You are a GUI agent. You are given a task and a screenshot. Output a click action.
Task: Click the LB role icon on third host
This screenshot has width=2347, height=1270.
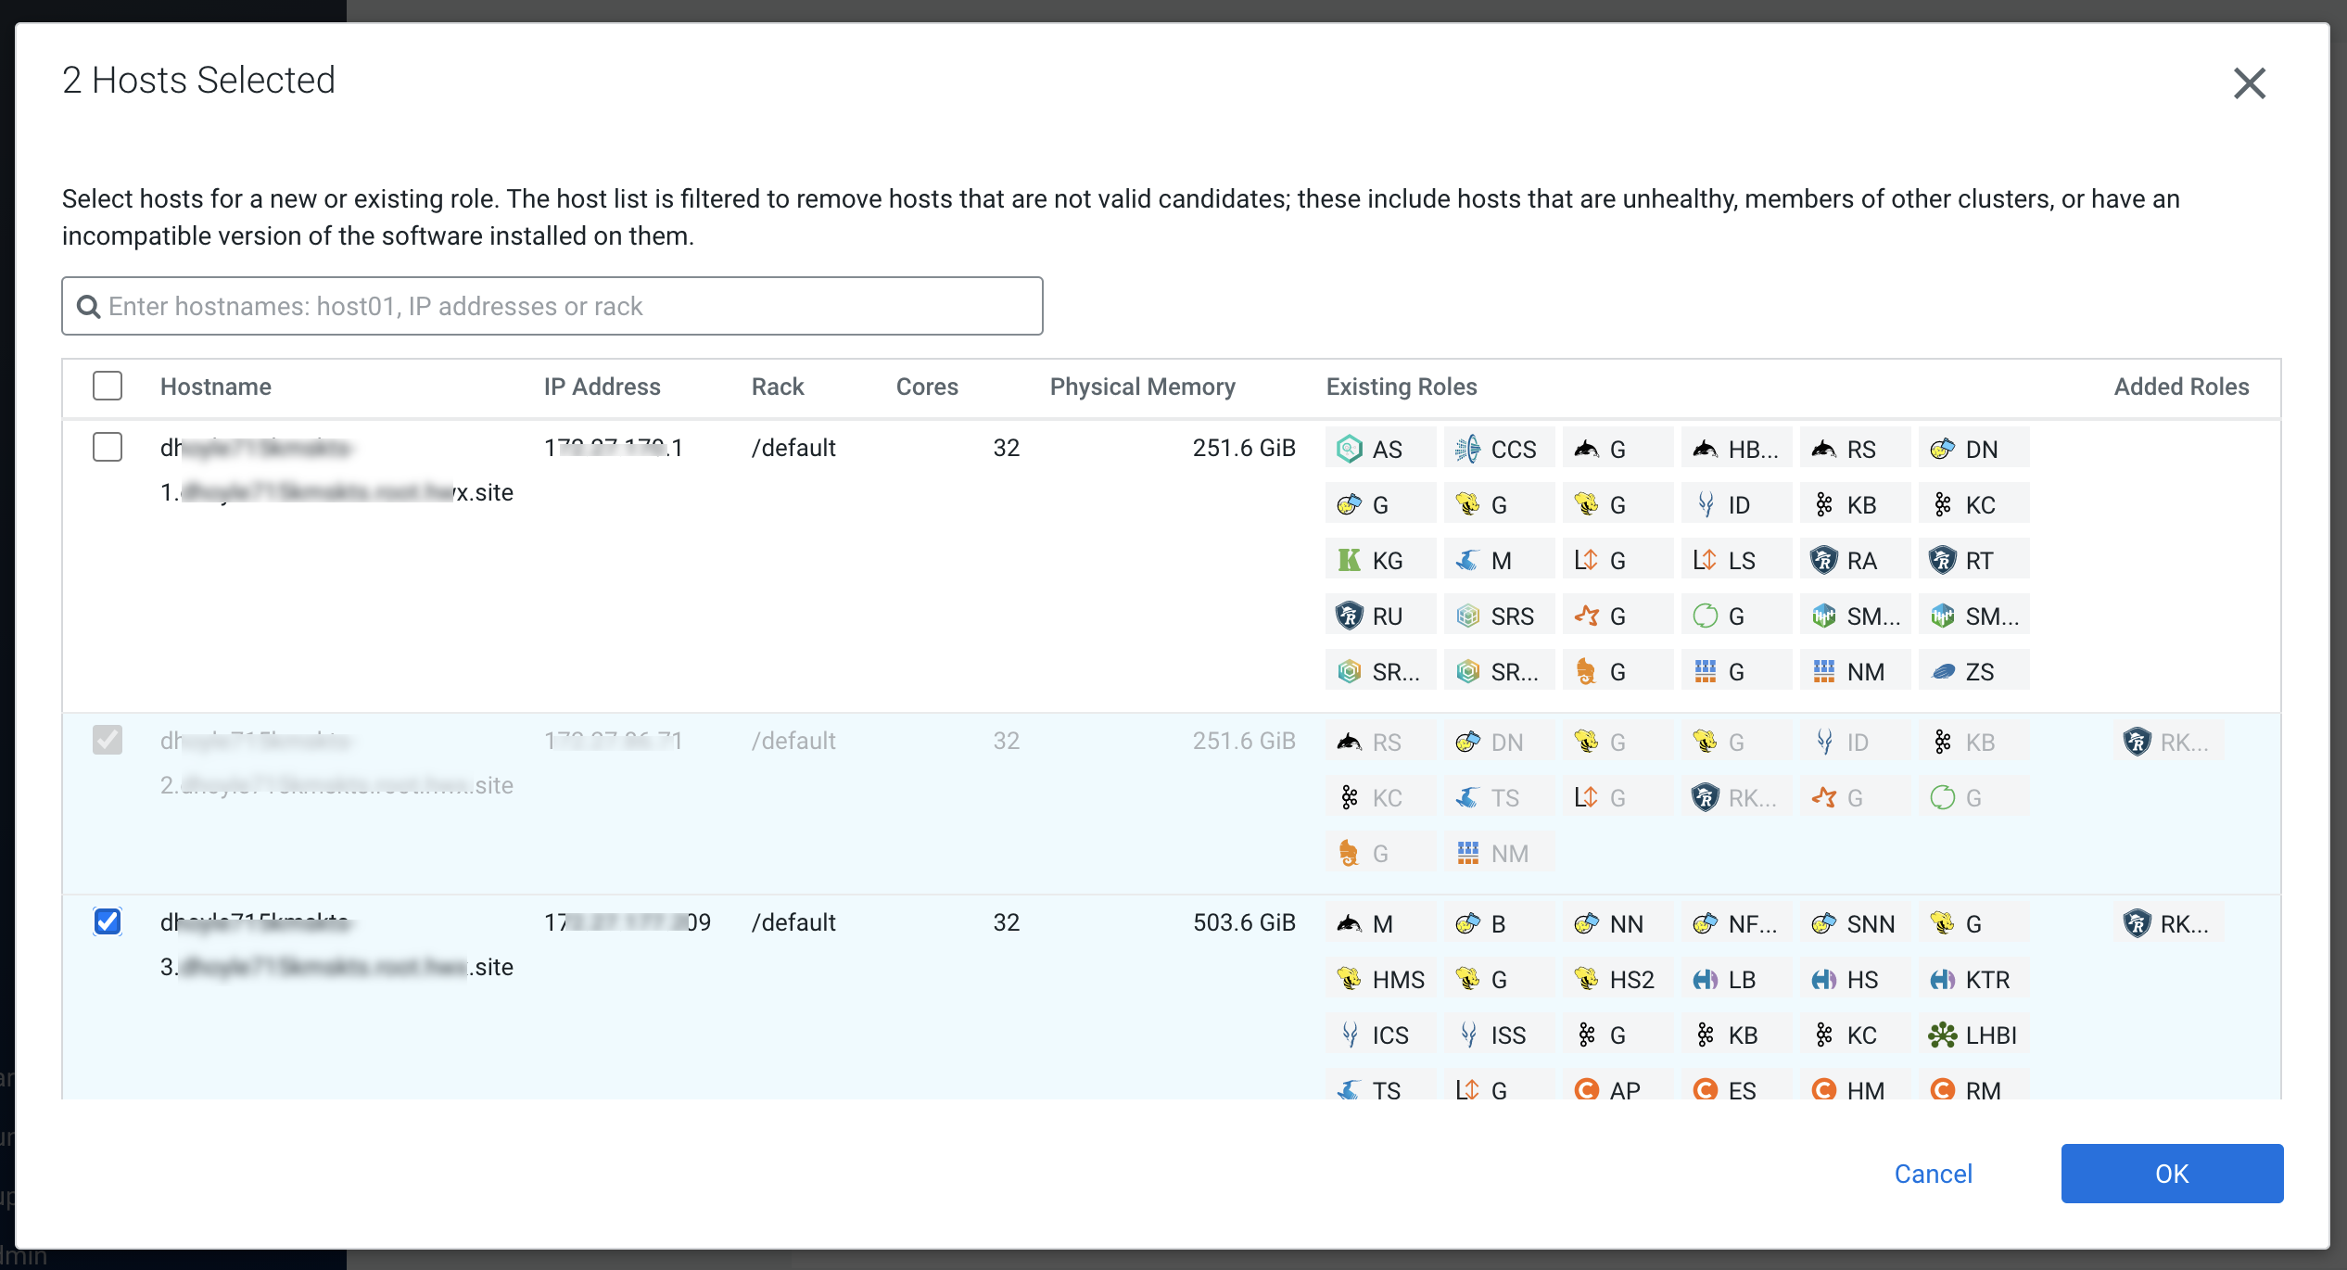pyautogui.click(x=1706, y=980)
